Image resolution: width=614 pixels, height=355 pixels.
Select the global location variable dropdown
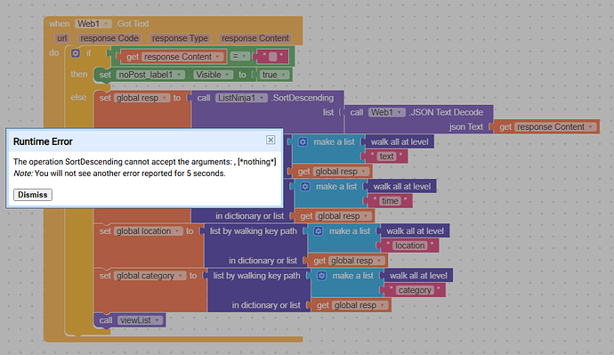tap(149, 231)
